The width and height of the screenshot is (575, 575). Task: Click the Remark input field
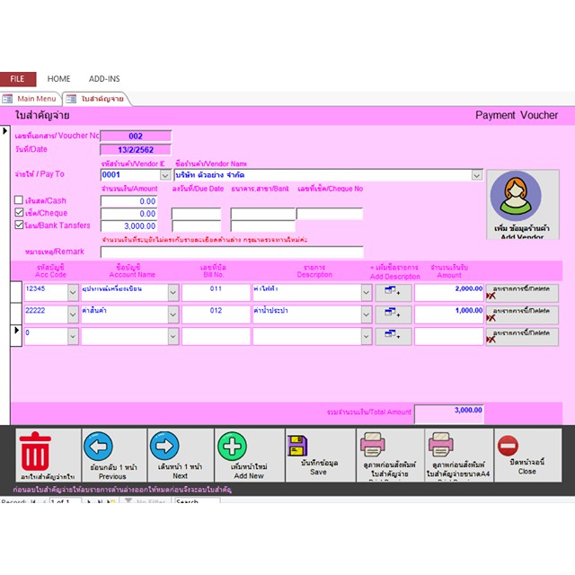[x=232, y=252]
